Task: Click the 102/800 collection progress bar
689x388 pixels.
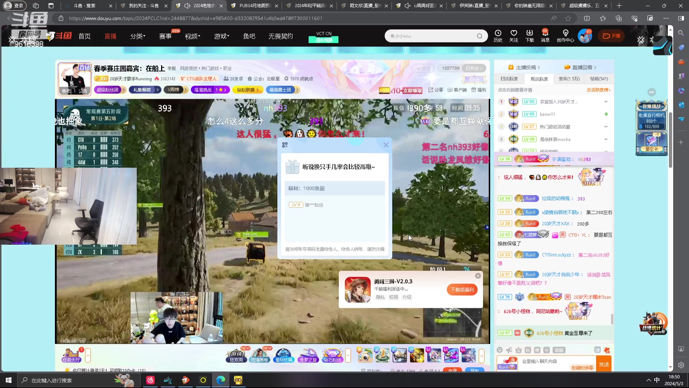Action: tap(652, 126)
